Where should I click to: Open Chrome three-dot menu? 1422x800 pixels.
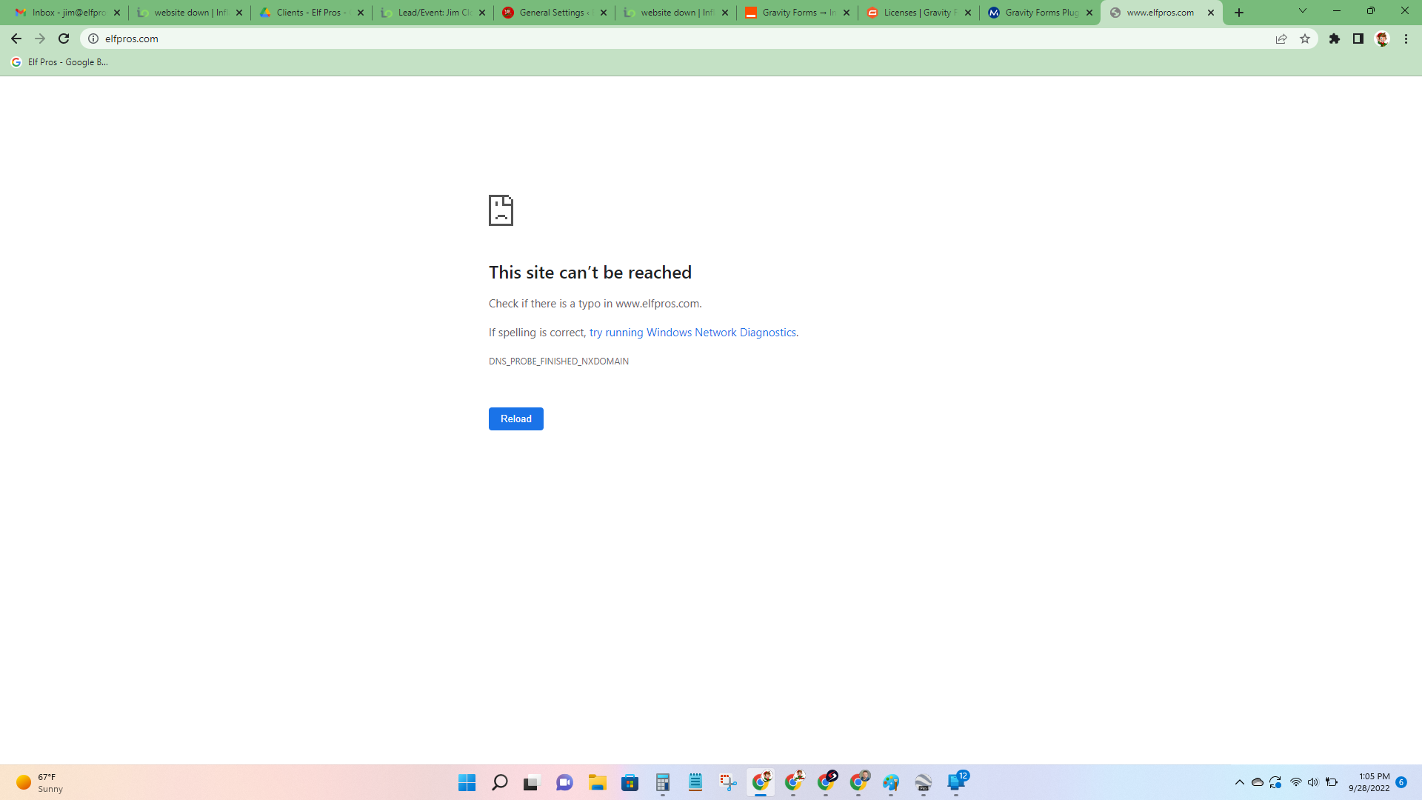click(1406, 39)
